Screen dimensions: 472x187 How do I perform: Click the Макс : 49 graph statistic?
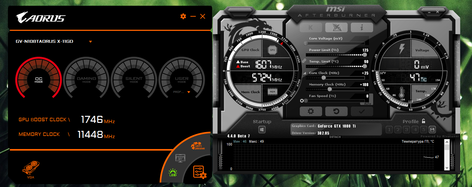[x=256, y=141]
